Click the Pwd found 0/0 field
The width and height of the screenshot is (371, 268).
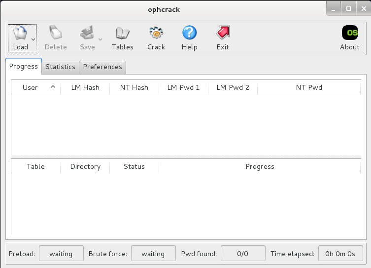pyautogui.click(x=243, y=253)
